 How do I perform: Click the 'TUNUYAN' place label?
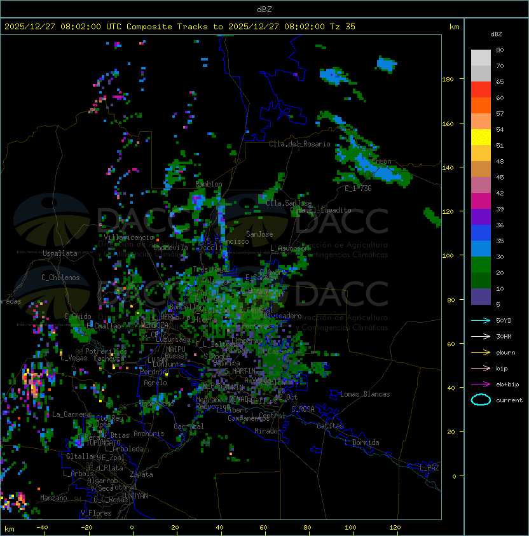[135, 496]
